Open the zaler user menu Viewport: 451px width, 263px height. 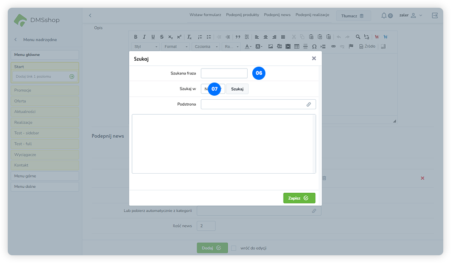click(411, 15)
